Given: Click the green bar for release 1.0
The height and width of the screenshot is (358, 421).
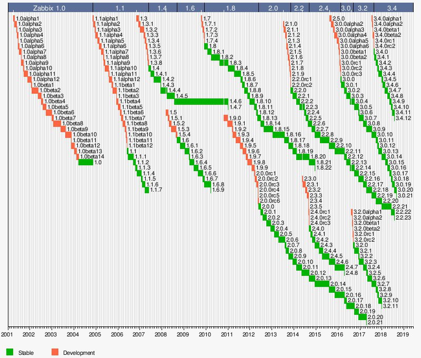Looking at the screenshot, I should tap(86, 162).
